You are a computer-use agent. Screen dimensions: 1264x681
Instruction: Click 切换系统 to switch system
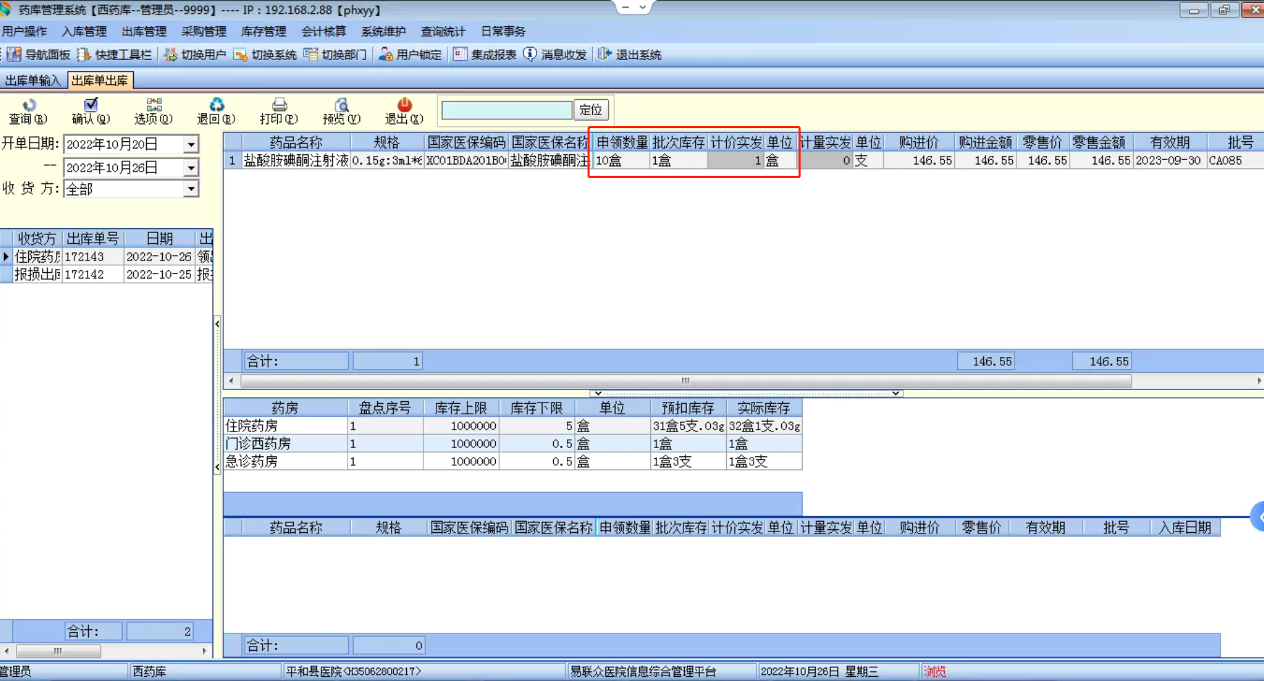coord(265,54)
